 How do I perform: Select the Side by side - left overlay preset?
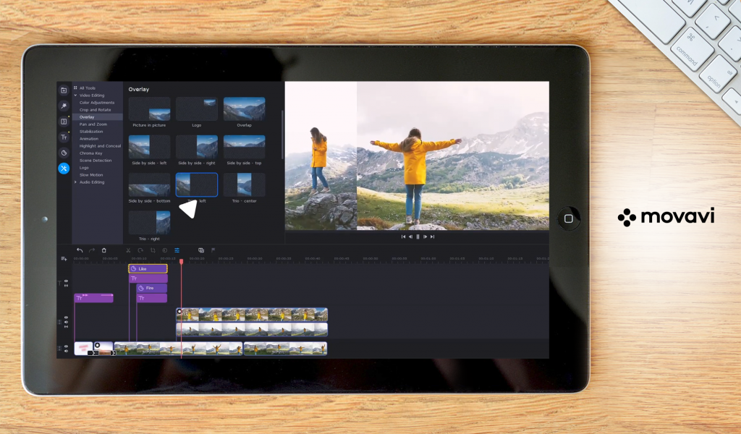(x=149, y=147)
